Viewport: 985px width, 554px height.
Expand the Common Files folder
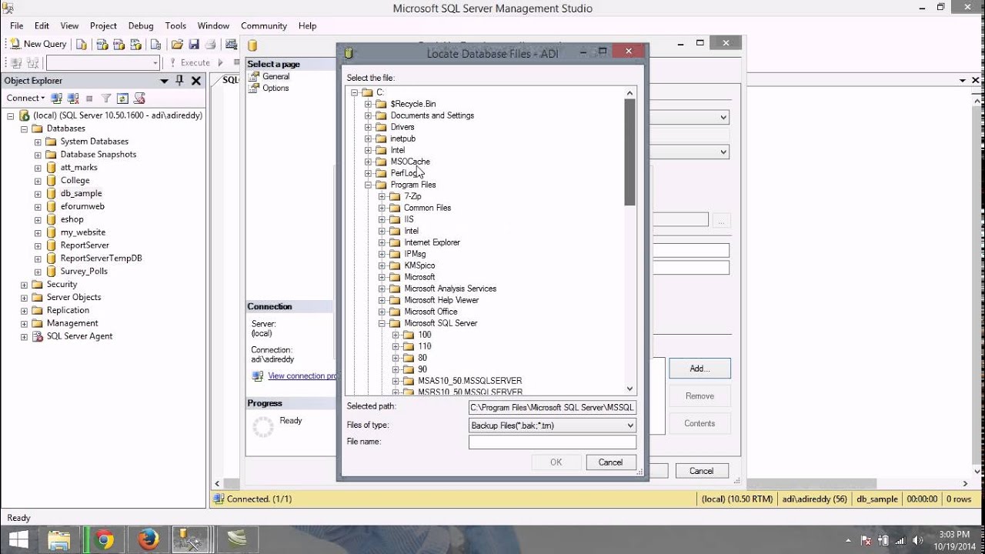tap(382, 208)
